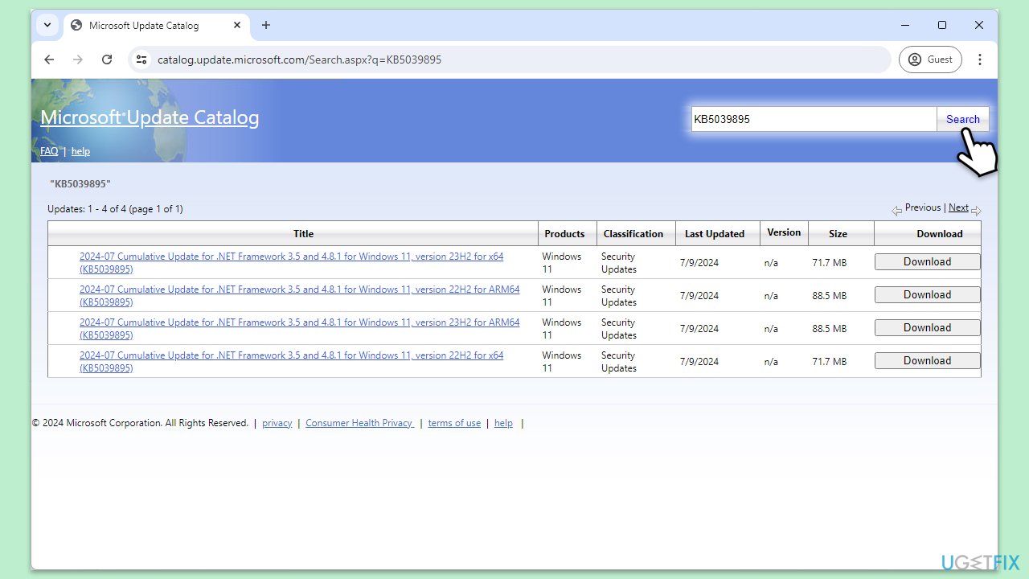1029x579 pixels.
Task: Download the 23H2 x64 update
Action: coord(927,262)
